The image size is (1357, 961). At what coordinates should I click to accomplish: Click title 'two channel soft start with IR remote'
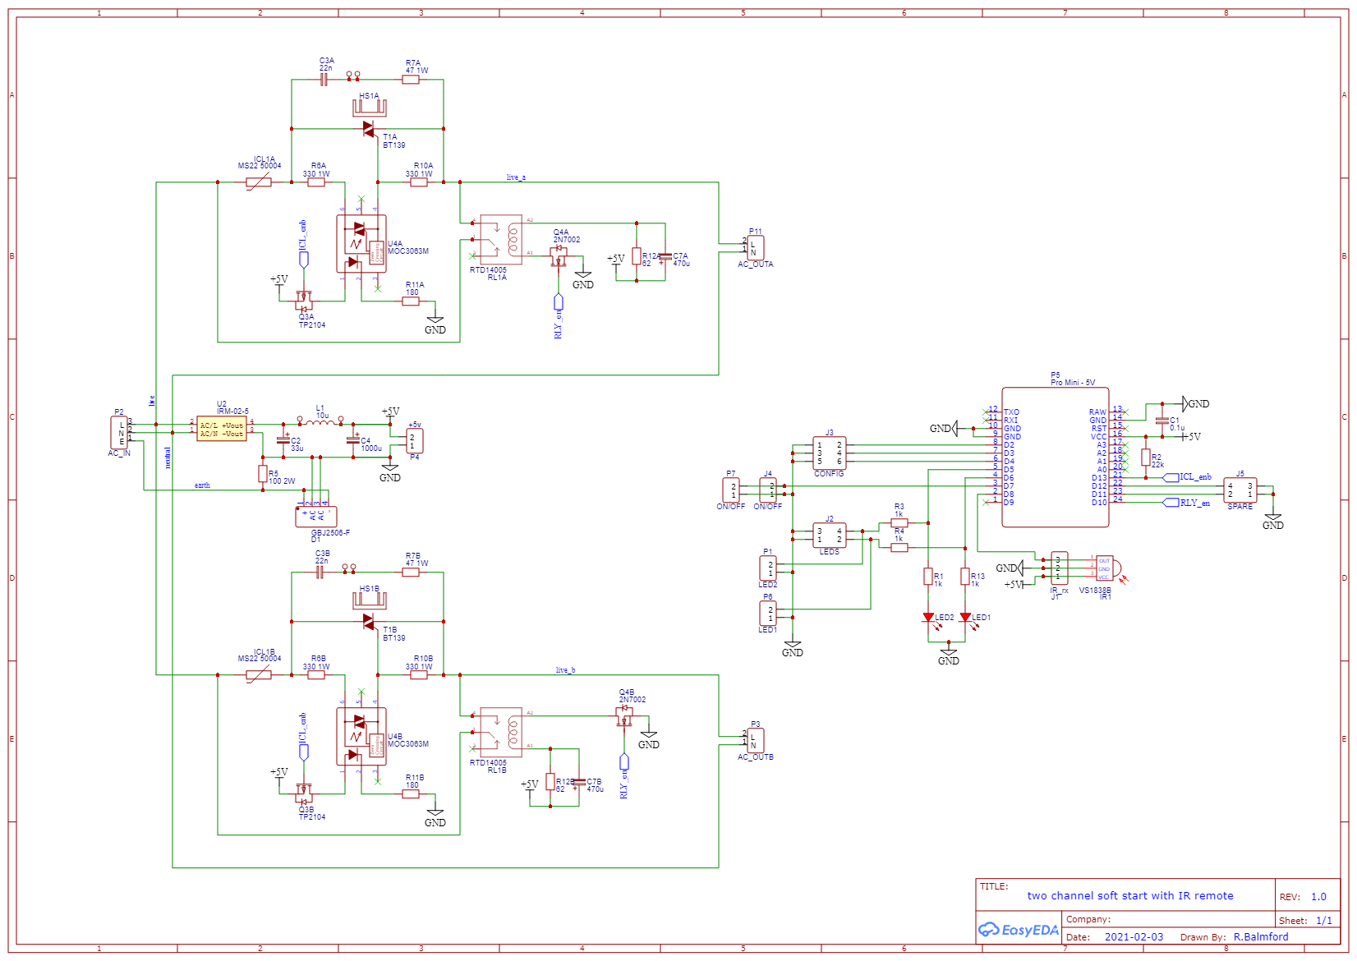point(1130,896)
